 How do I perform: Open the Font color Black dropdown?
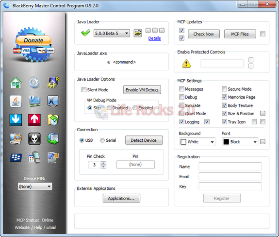click(240, 142)
